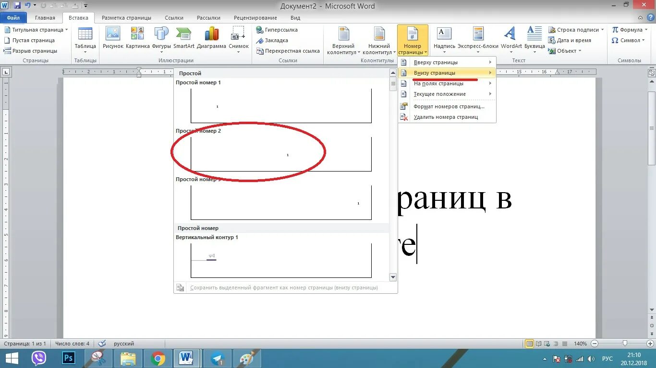Screen dimensions: 656x368
Task: Click the русский language indicator
Action: pyautogui.click(x=124, y=344)
